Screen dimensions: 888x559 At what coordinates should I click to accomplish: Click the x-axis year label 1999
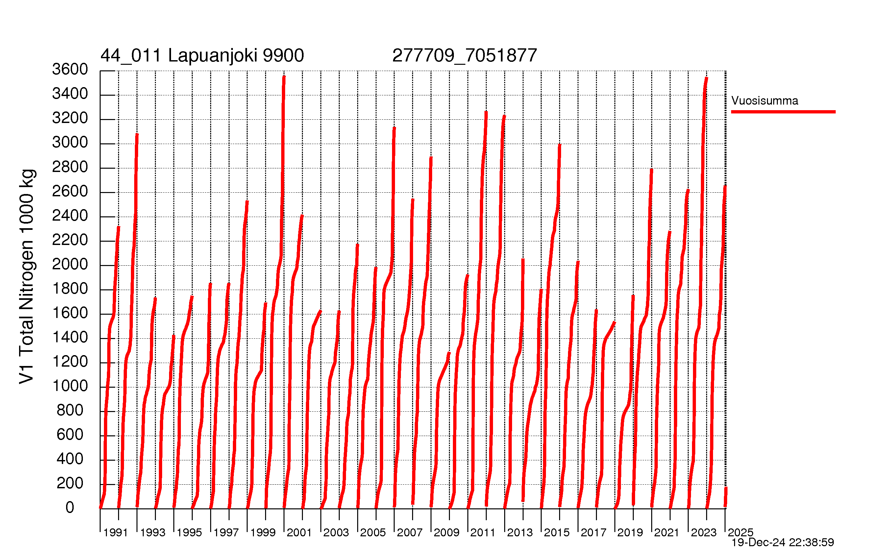pos(263,533)
